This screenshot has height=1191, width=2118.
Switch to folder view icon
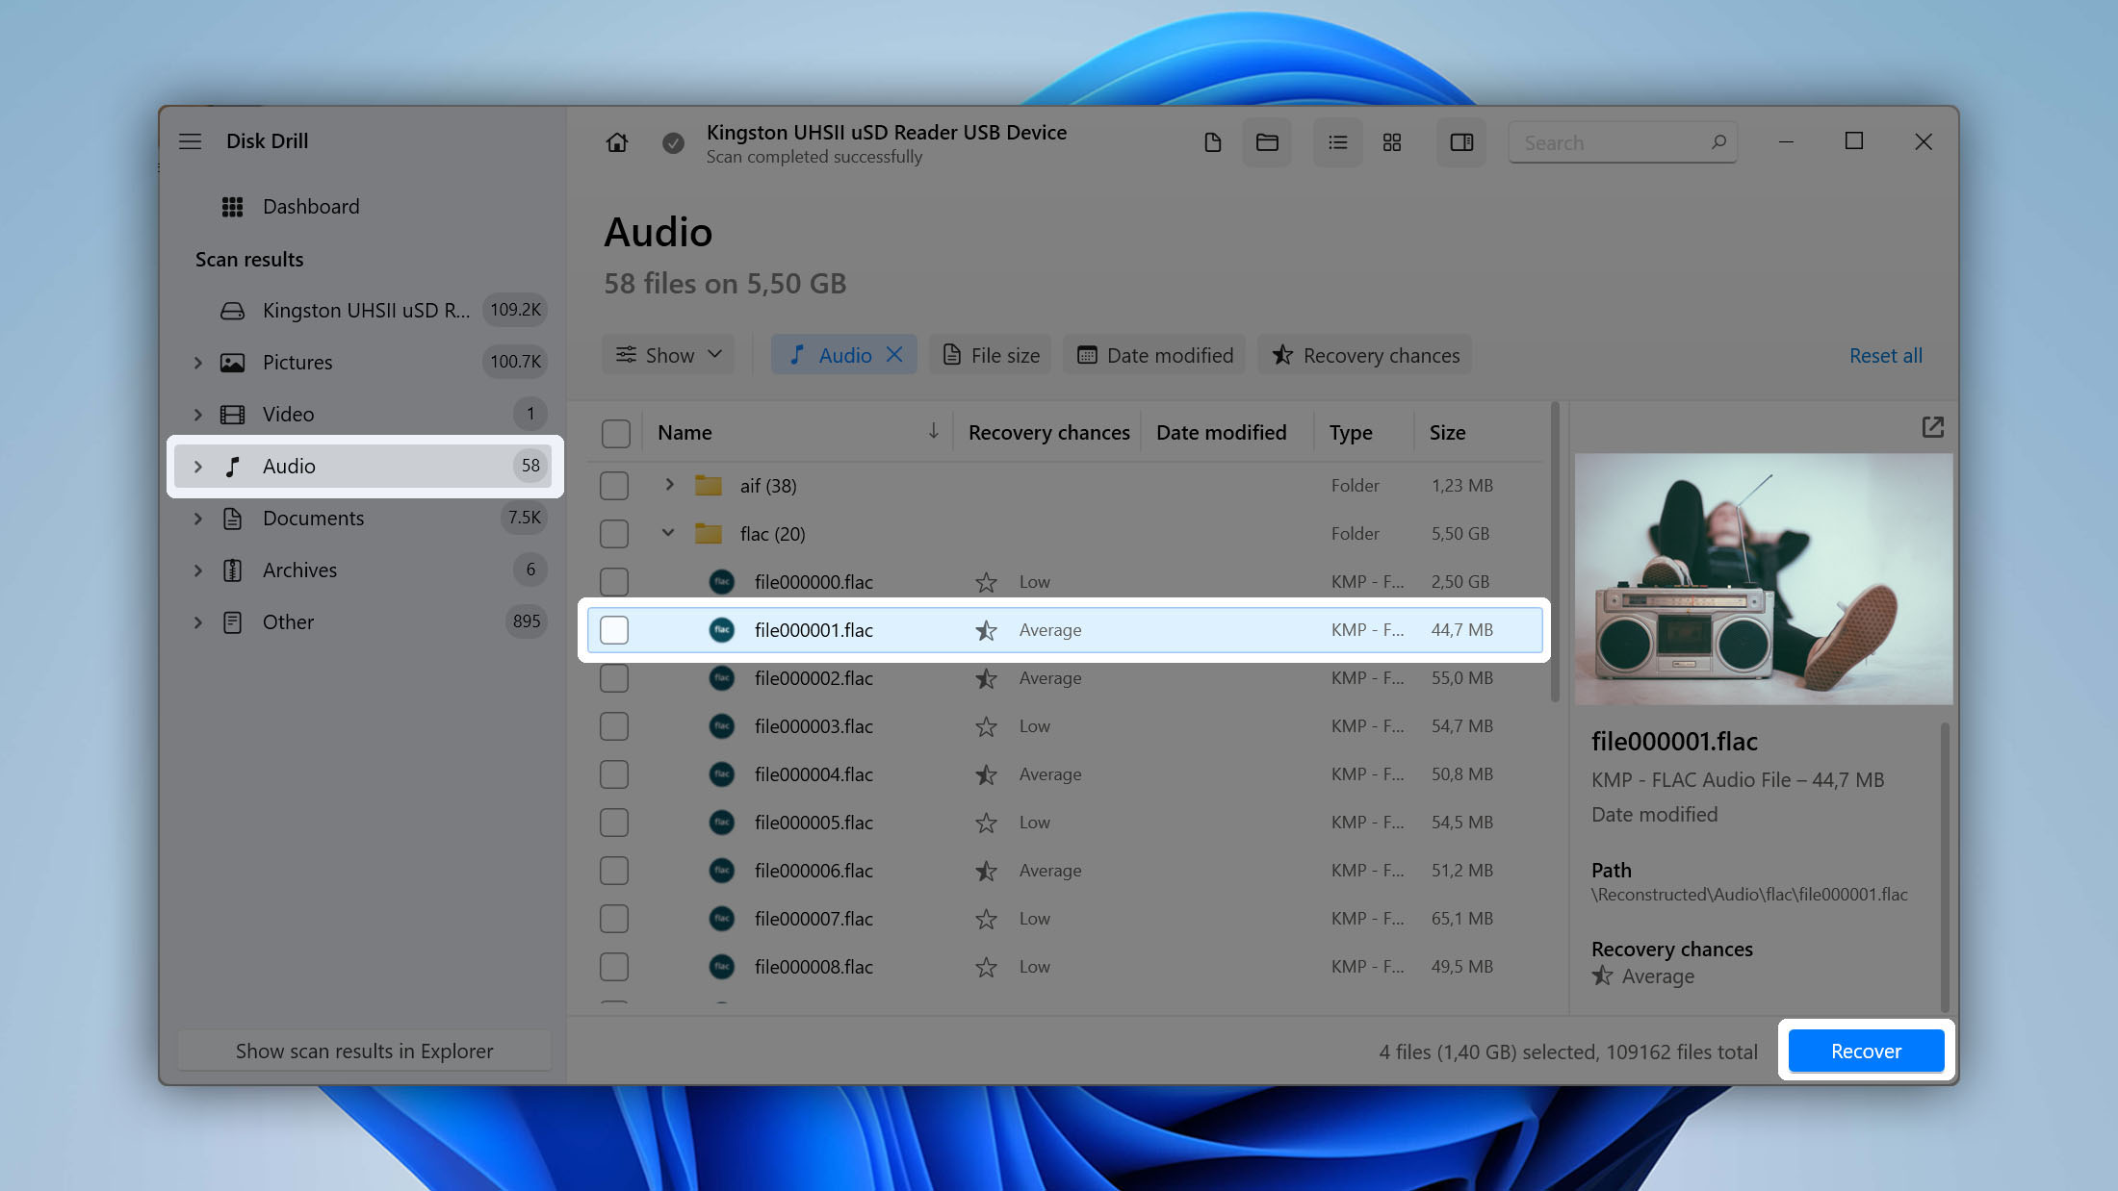(x=1267, y=142)
